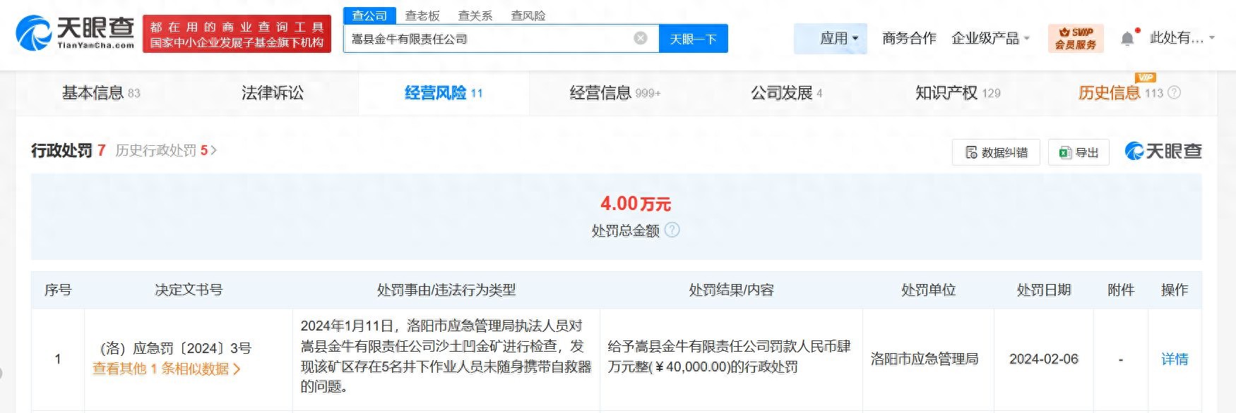The height and width of the screenshot is (413, 1236).
Task: Switch to 经营信息 tab
Action: 615,92
